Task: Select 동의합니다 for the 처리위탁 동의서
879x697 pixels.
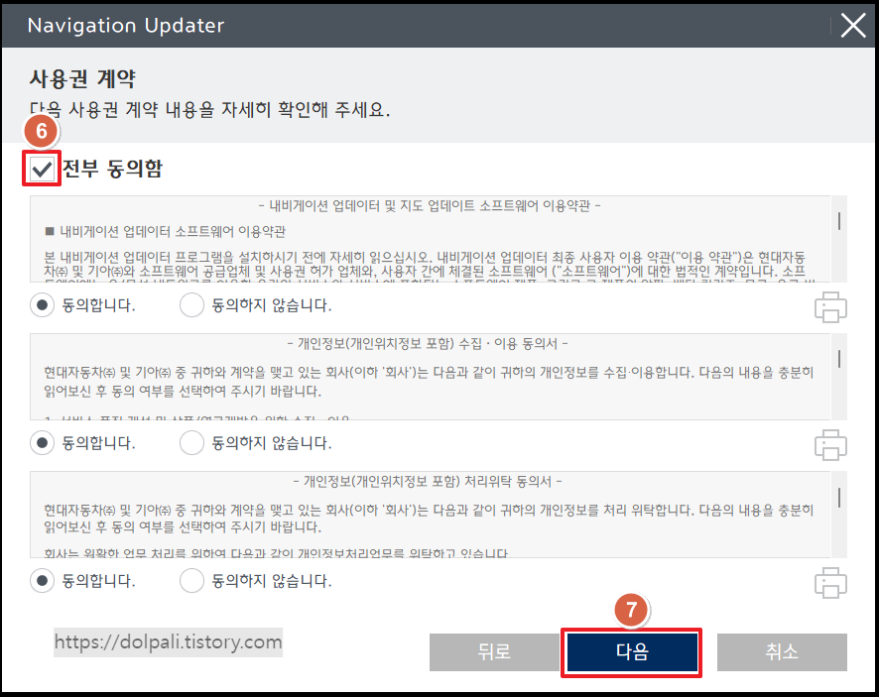Action: pos(42,581)
